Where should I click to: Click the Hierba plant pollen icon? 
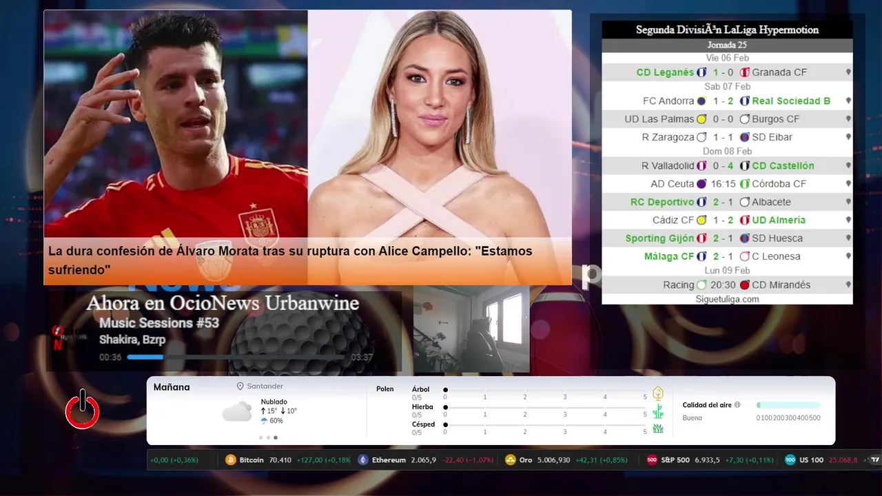click(658, 411)
